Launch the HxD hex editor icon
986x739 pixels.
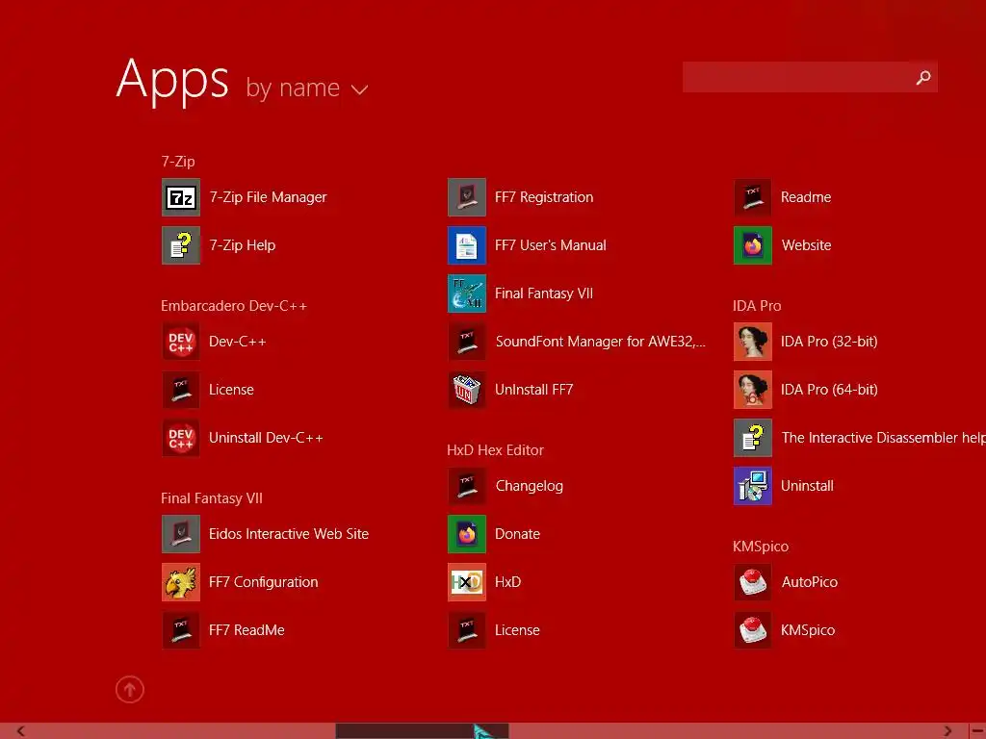[x=467, y=582]
